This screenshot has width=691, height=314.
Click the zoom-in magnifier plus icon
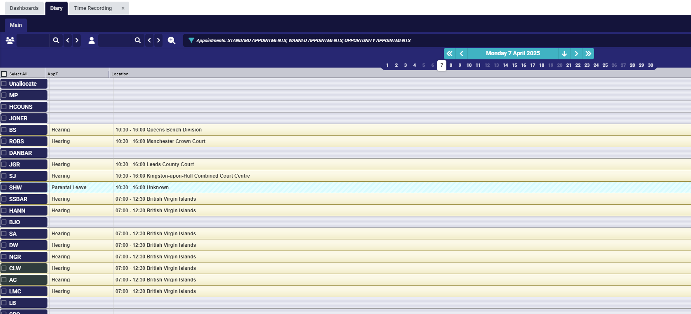click(172, 40)
